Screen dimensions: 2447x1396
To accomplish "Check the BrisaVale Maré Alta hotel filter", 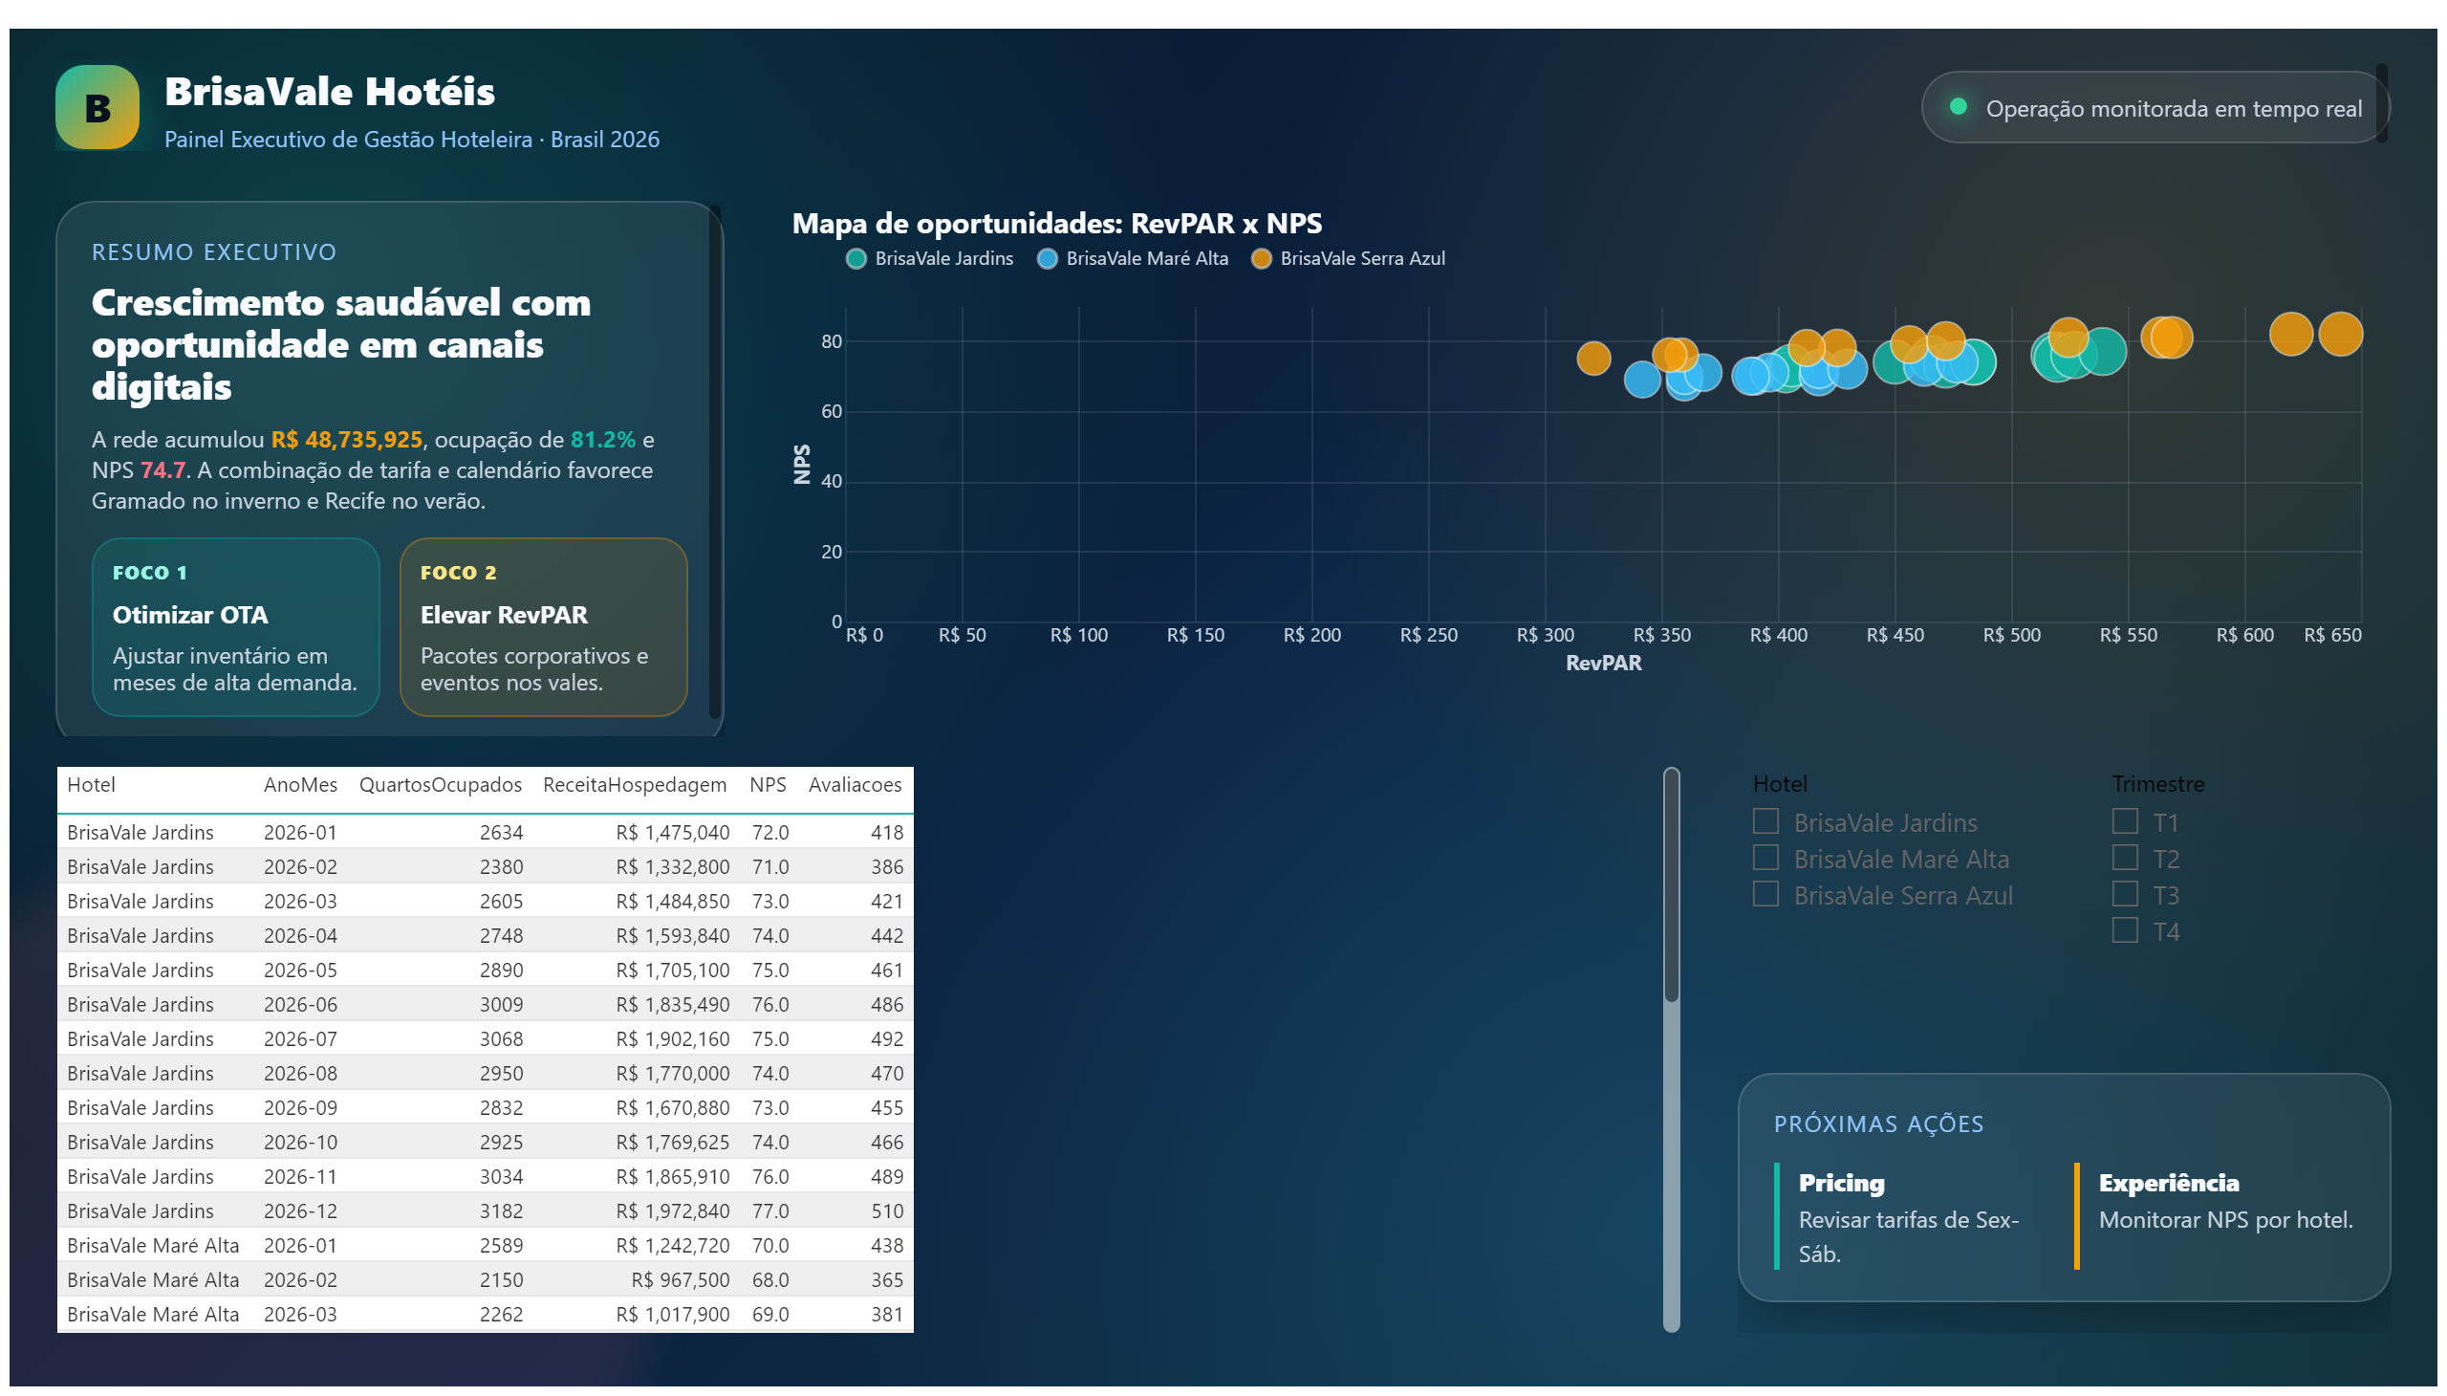I will click(1765, 858).
